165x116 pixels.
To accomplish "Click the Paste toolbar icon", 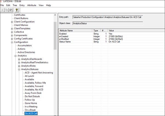I will click(11, 10).
